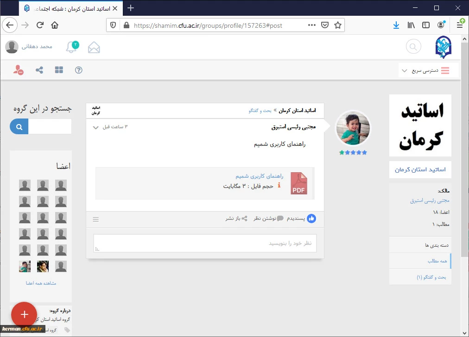Click مشاهده همه اعضا link
The image size is (469, 337).
41,283
